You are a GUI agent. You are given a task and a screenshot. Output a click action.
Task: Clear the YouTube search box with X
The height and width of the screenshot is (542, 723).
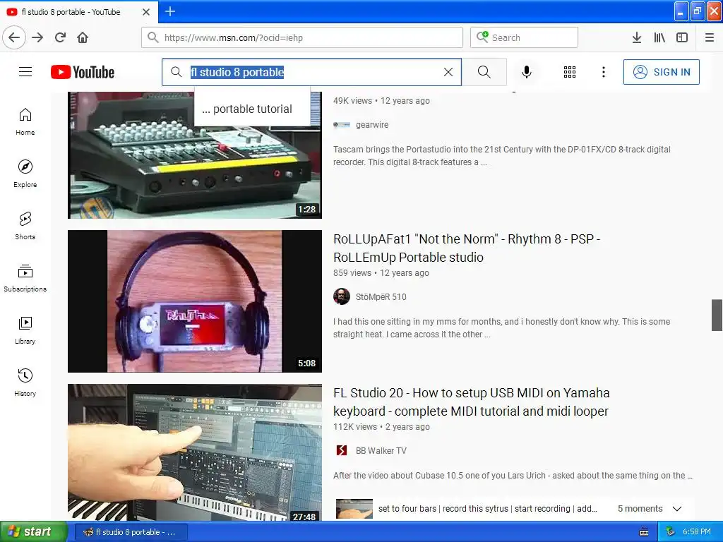pos(448,72)
